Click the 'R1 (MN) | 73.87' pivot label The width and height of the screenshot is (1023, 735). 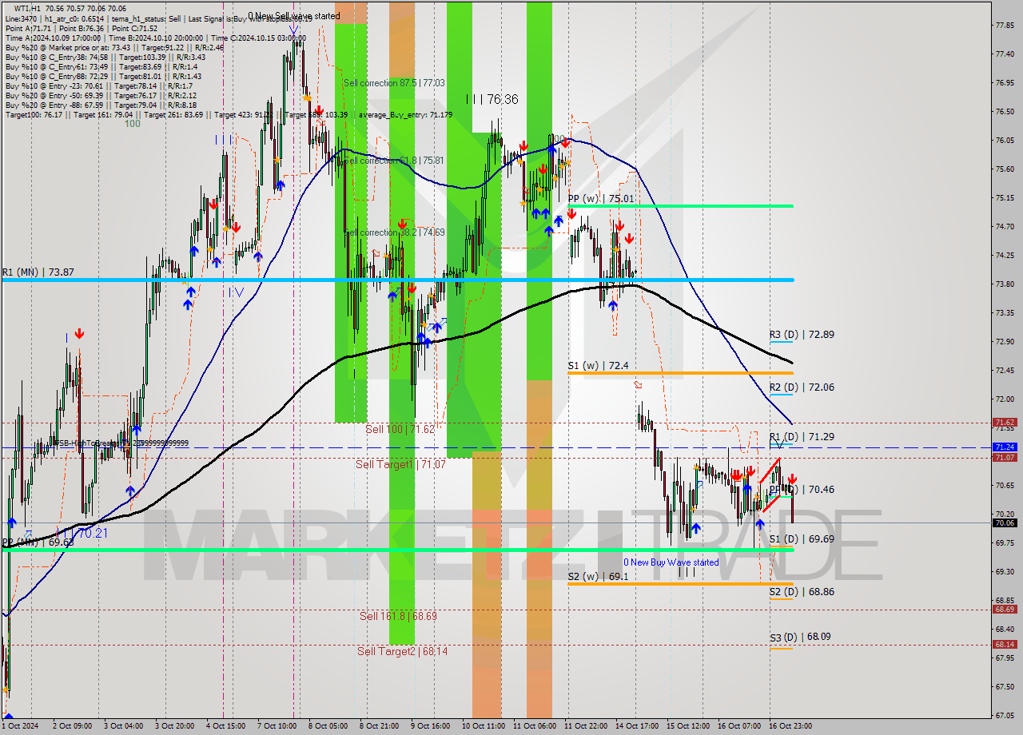click(x=38, y=272)
